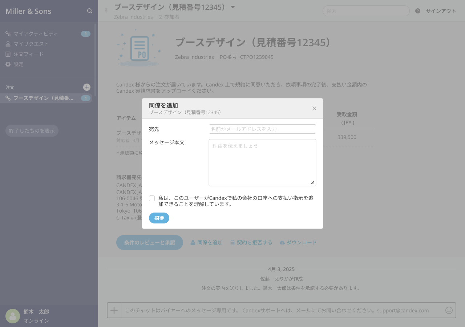
Task: Click the 宛先 name or email field
Action: 262,129
